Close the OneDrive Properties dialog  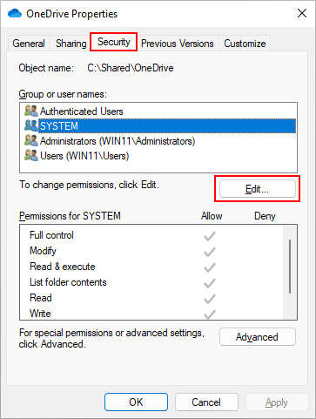[302, 13]
